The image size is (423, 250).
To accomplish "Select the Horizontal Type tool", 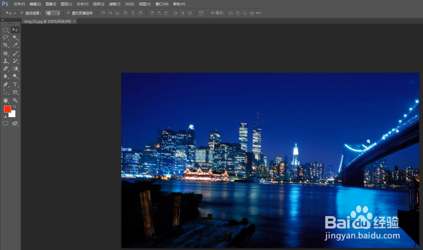I will click(15, 84).
